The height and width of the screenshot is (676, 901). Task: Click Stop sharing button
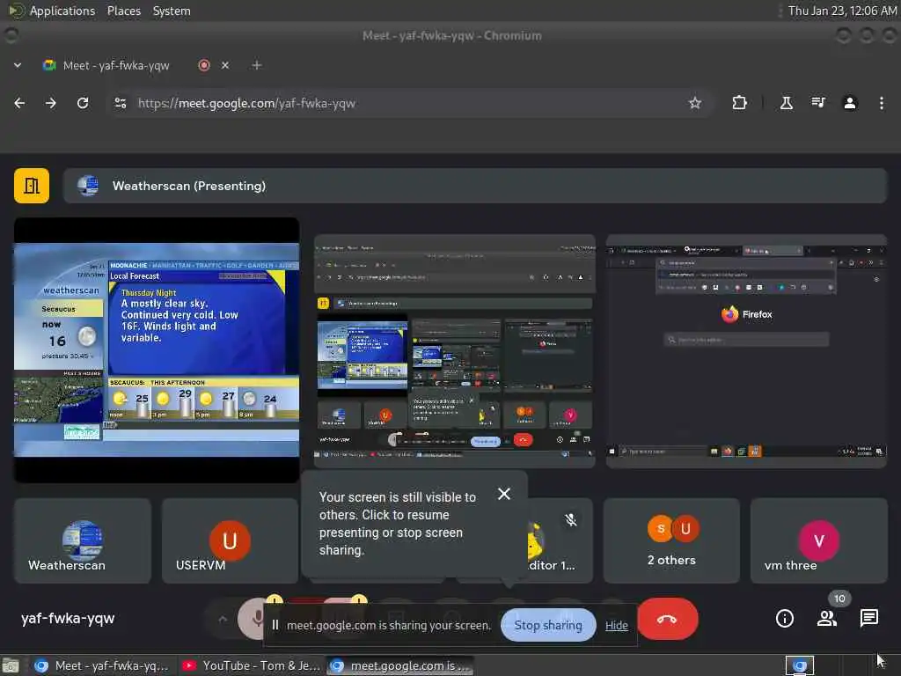[548, 625]
